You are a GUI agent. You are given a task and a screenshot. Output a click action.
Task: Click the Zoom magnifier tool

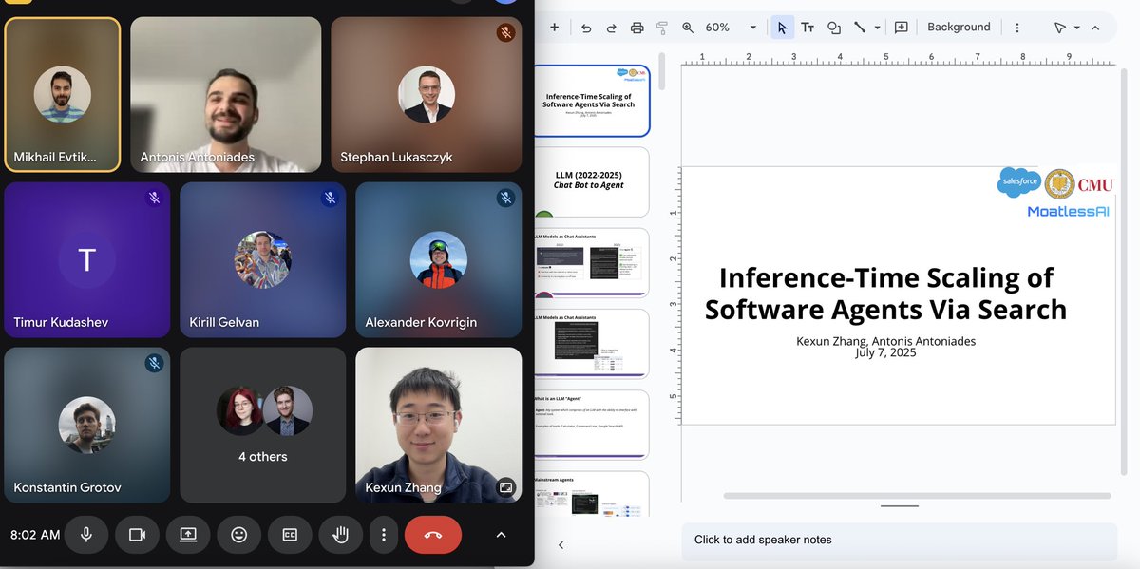pyautogui.click(x=688, y=28)
